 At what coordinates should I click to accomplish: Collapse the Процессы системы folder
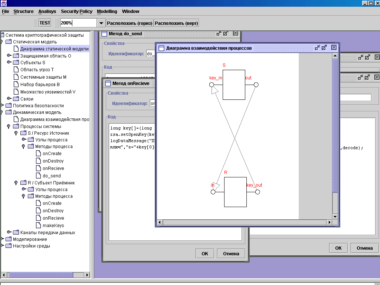coord(9,127)
